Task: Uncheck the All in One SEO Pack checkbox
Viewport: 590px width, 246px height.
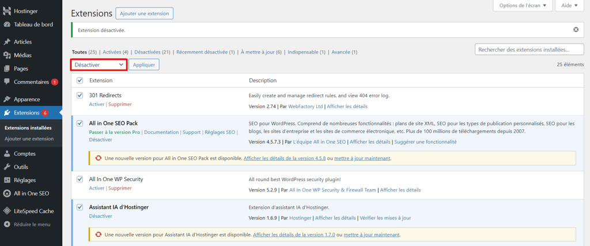Action: point(80,123)
